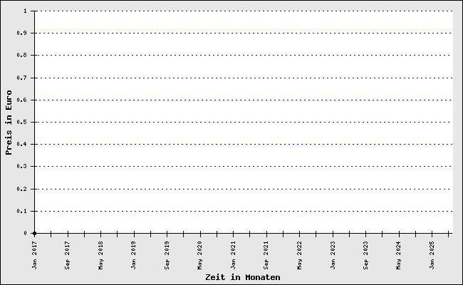Click the data point at Jan 2017 origin

tap(35, 233)
